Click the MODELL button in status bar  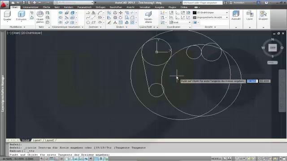click(x=216, y=159)
